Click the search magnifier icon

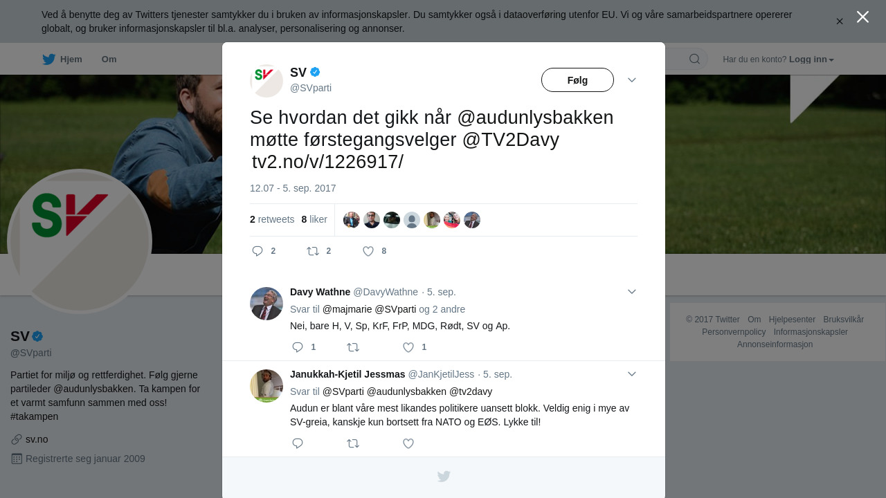click(x=694, y=59)
